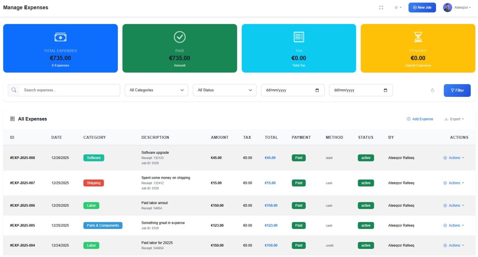Click the active status badge on EXP-2025-006

point(365,205)
